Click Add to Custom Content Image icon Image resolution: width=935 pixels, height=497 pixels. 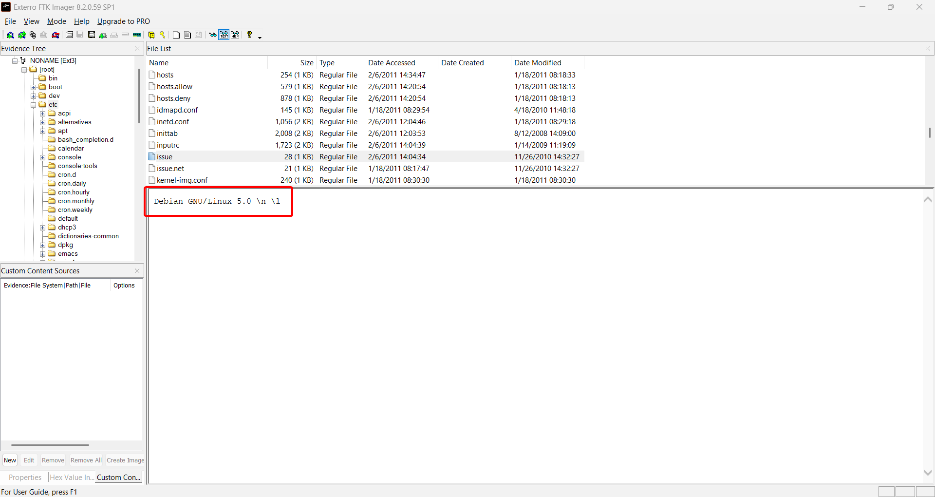point(103,35)
